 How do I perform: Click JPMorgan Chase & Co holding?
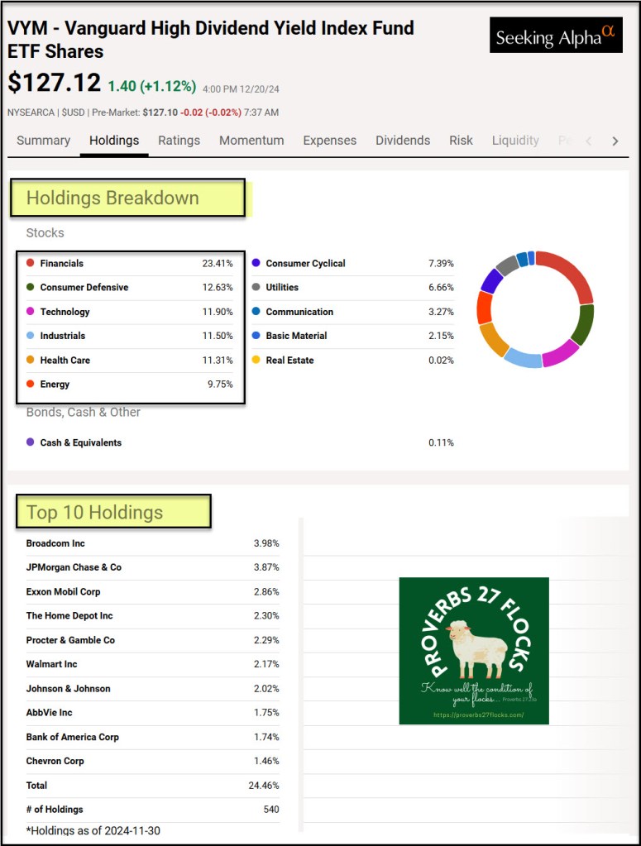coord(74,567)
